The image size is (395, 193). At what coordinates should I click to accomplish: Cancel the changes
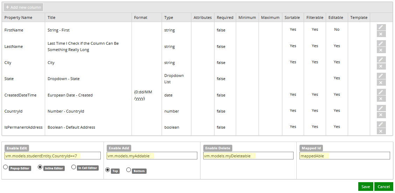point(384,187)
